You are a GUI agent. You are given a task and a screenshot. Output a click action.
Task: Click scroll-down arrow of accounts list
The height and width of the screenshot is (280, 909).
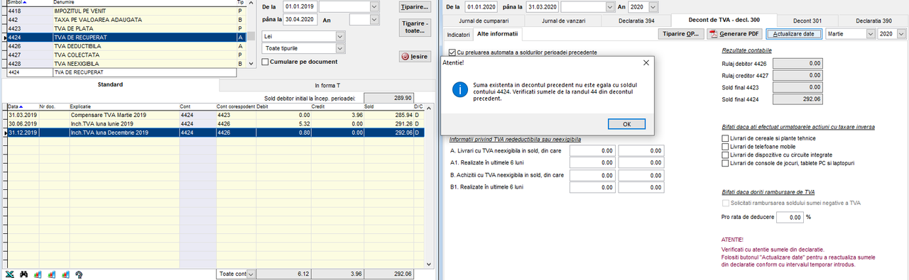pos(250,64)
